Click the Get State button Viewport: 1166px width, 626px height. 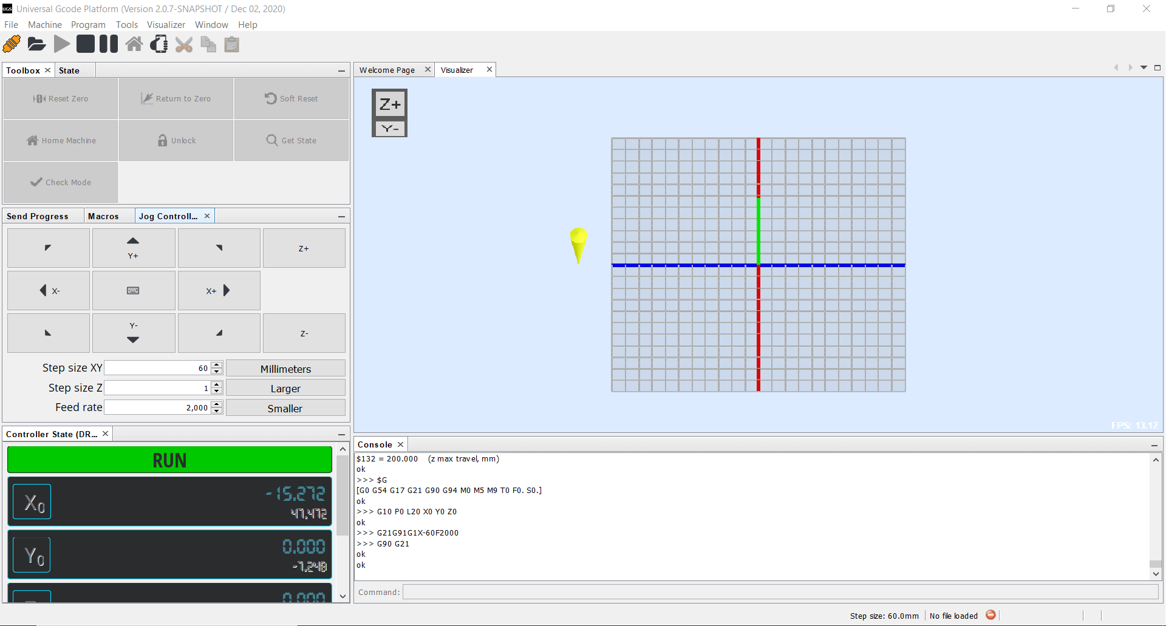291,140
